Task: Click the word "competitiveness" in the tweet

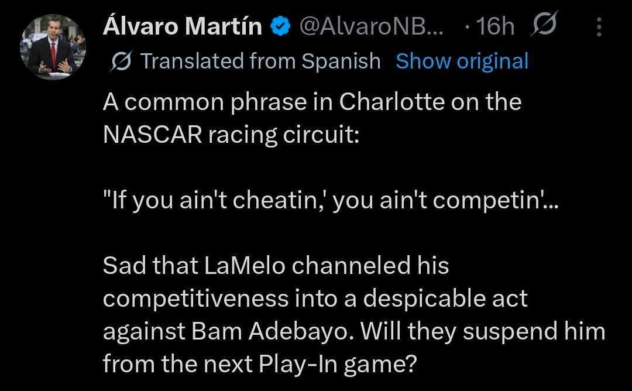Action: click(195, 299)
